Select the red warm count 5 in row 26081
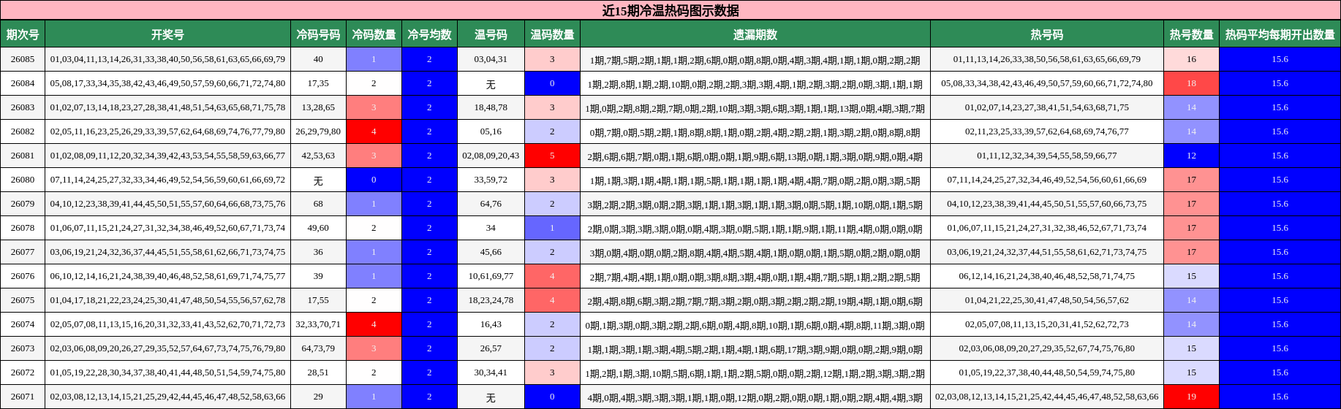 click(x=552, y=156)
